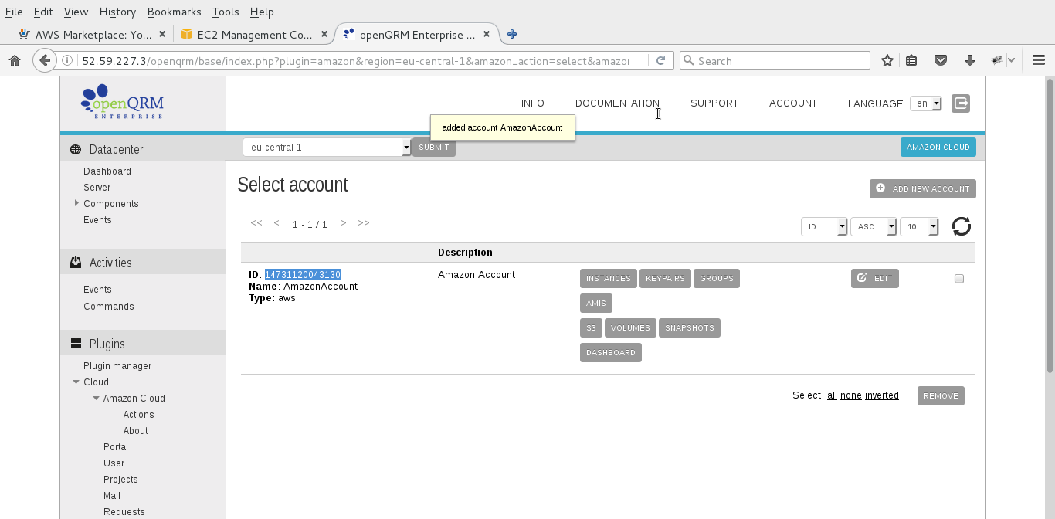The width and height of the screenshot is (1055, 519).
Task: Open Plugin manager in sidebar
Action: click(117, 366)
